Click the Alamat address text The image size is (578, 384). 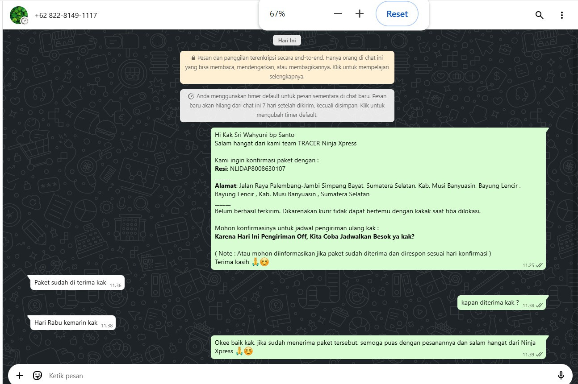click(368, 190)
